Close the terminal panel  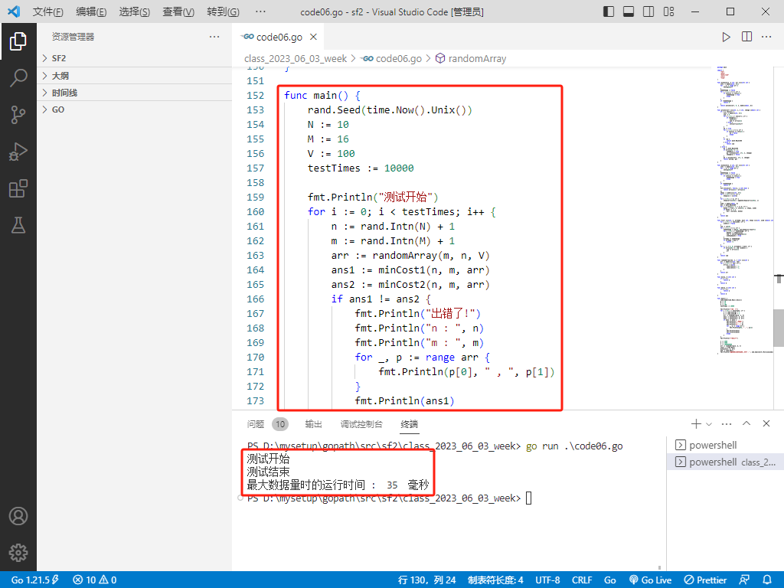(766, 423)
